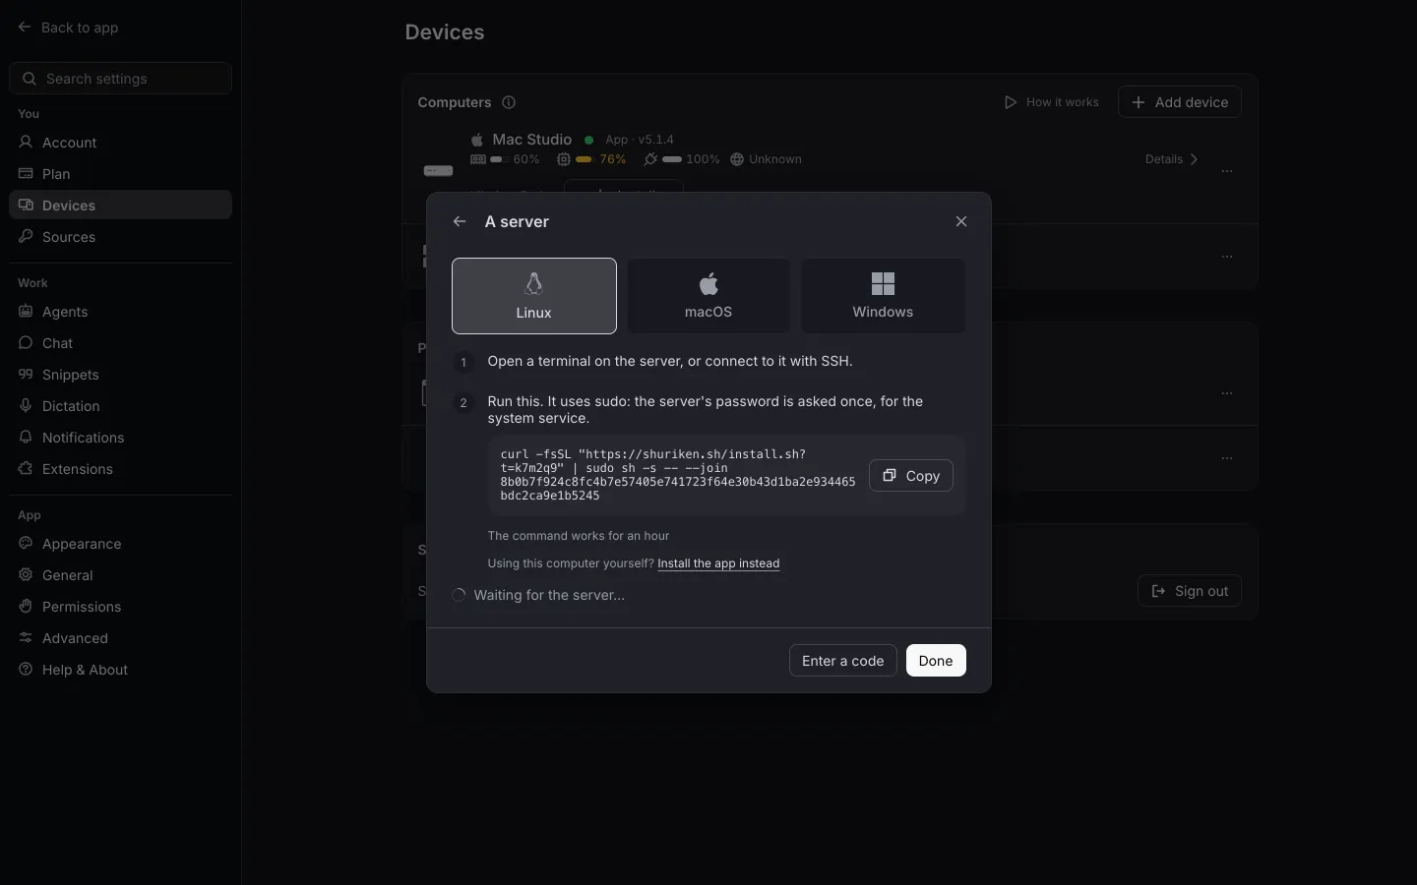This screenshot has width=1417, height=885.
Task: Select the Linux platform tab
Action: click(534, 296)
